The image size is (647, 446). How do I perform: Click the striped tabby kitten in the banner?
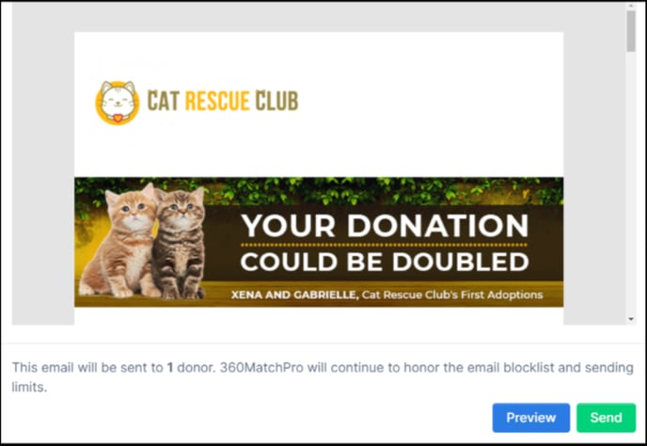180,244
